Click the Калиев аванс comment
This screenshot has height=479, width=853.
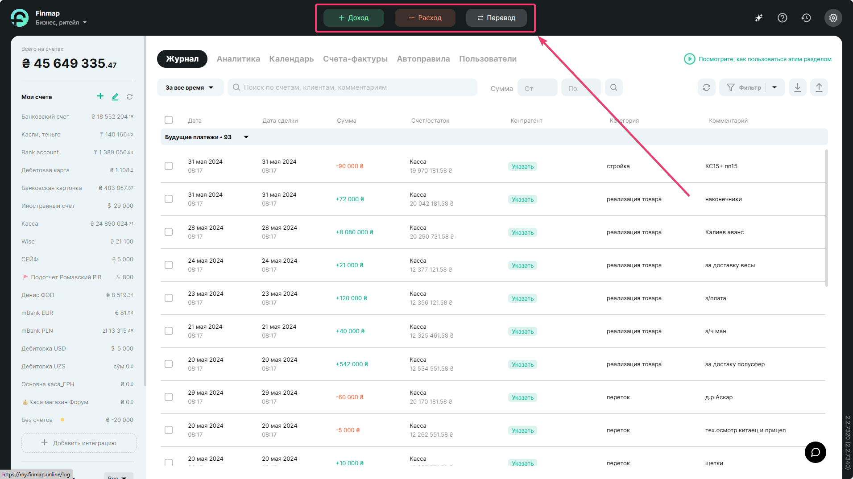[x=724, y=232]
